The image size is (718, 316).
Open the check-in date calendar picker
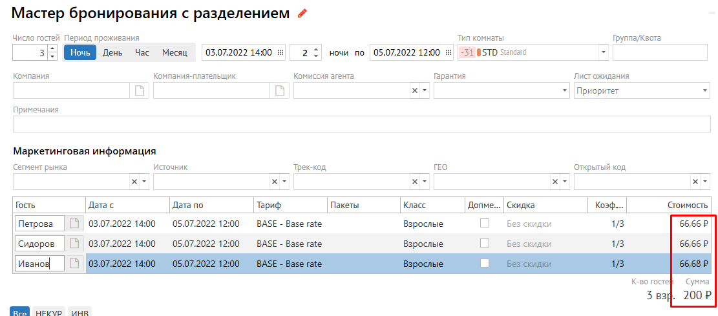coord(280,53)
